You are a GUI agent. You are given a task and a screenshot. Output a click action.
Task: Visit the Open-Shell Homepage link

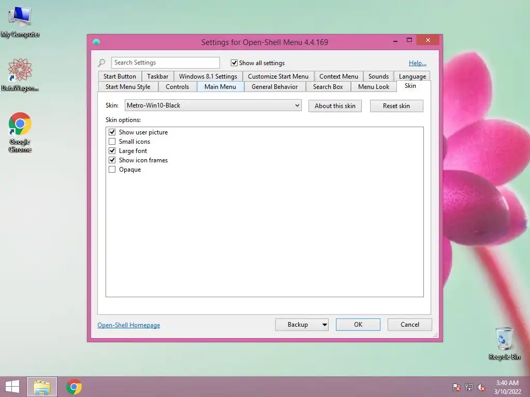(129, 325)
